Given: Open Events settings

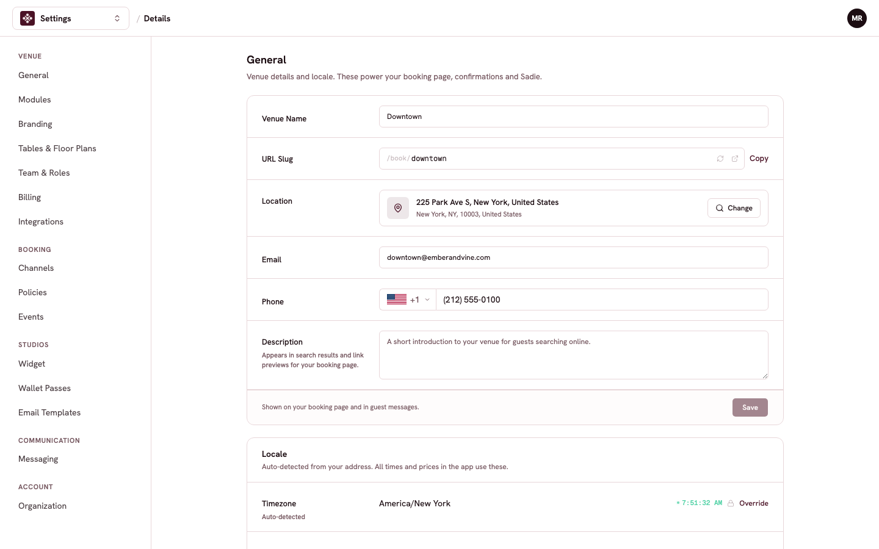Looking at the screenshot, I should 31,317.
